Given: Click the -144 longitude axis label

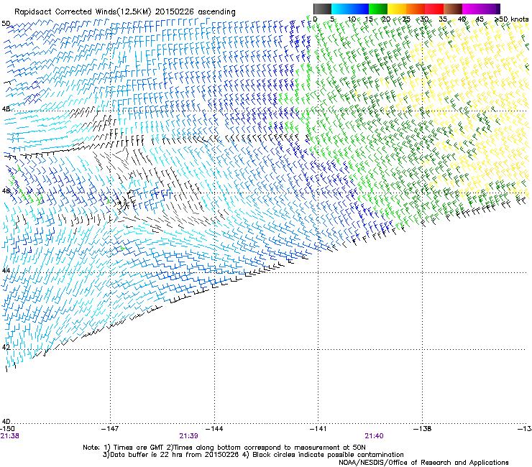Looking at the screenshot, I should point(214,429).
